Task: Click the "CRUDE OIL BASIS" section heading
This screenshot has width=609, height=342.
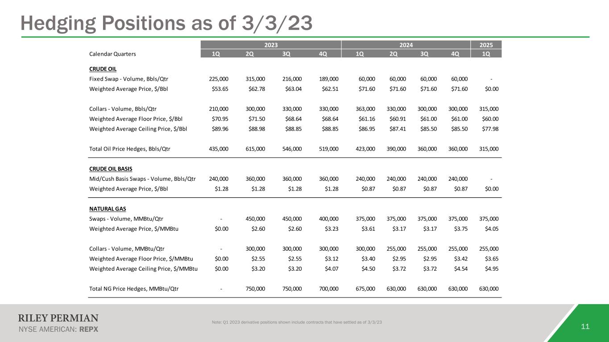Action: pos(111,169)
